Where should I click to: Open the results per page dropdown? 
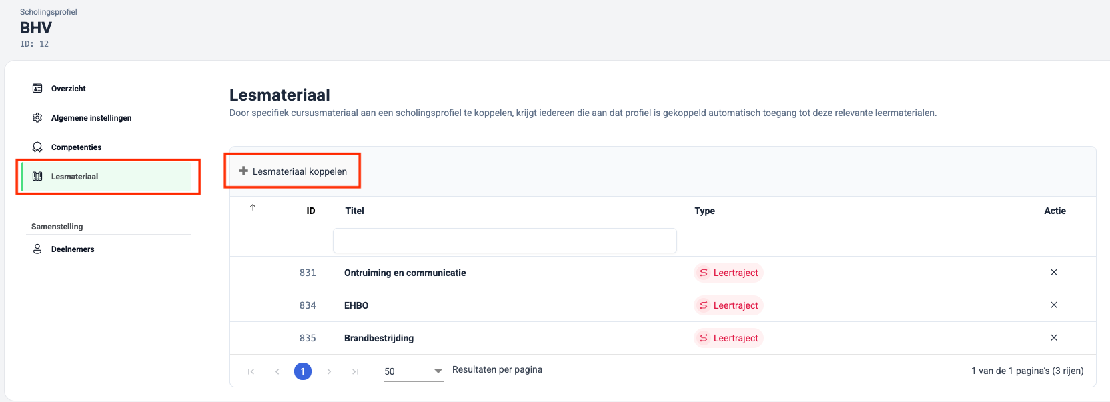click(x=414, y=371)
